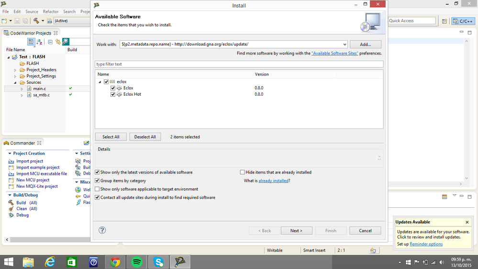
Task: Cancel the Install dialog
Action: 365,231
